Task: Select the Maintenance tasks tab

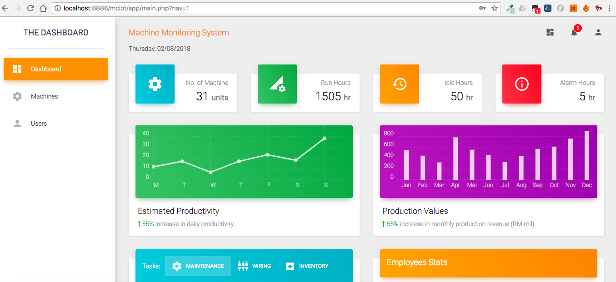Action: coord(198,266)
